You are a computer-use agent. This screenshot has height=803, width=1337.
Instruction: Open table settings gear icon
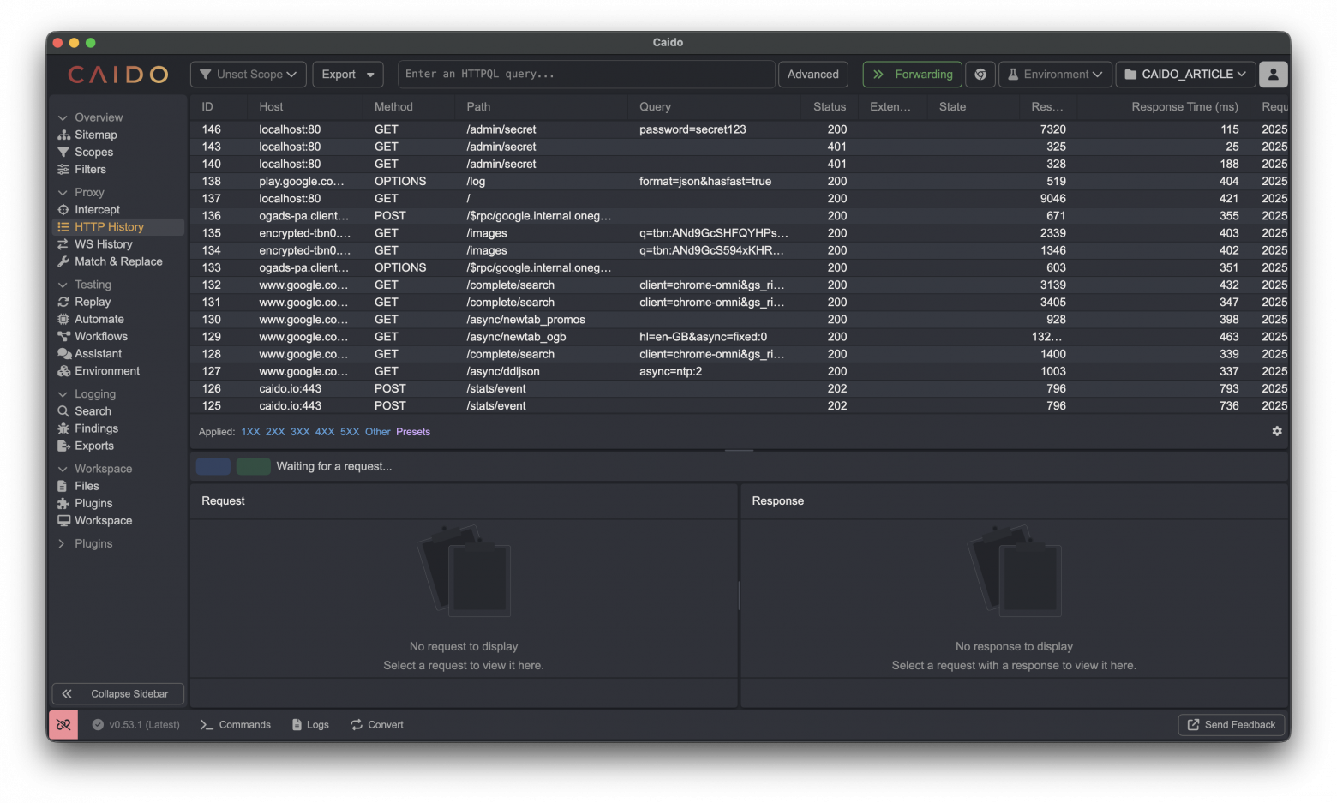[x=1276, y=431]
